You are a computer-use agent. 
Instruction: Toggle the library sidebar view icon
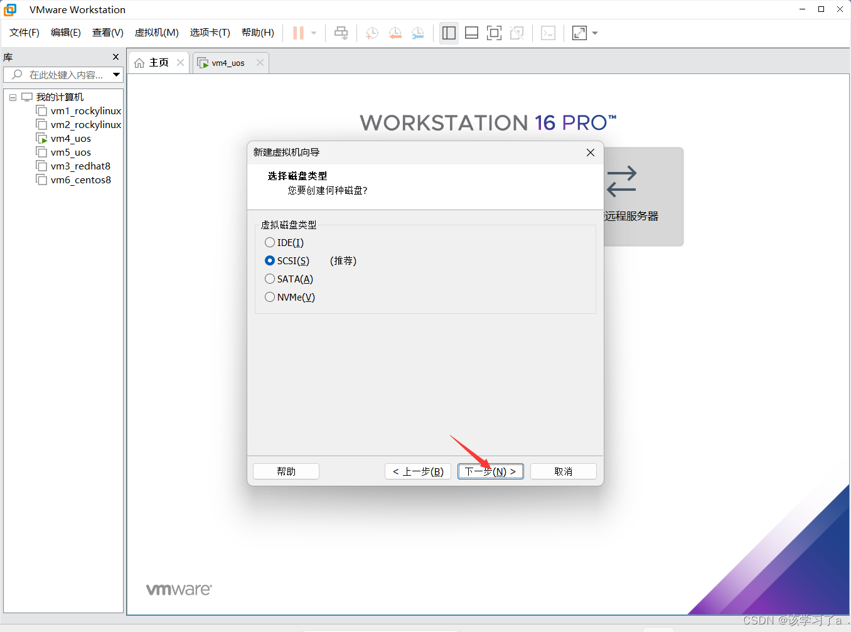click(449, 33)
